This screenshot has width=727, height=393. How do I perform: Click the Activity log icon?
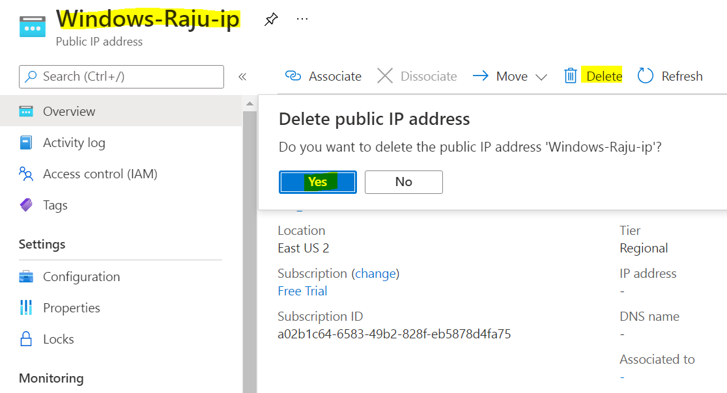pyautogui.click(x=26, y=142)
